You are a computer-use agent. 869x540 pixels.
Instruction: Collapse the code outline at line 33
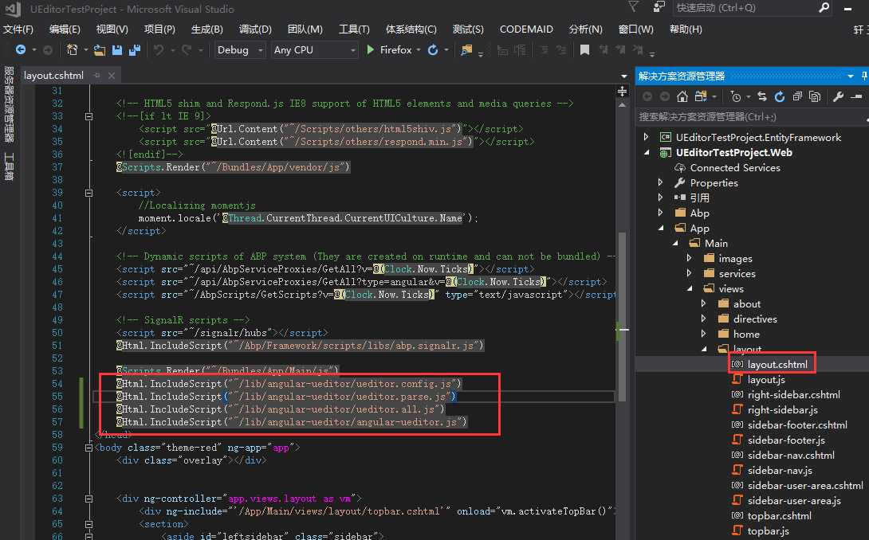pos(88,116)
